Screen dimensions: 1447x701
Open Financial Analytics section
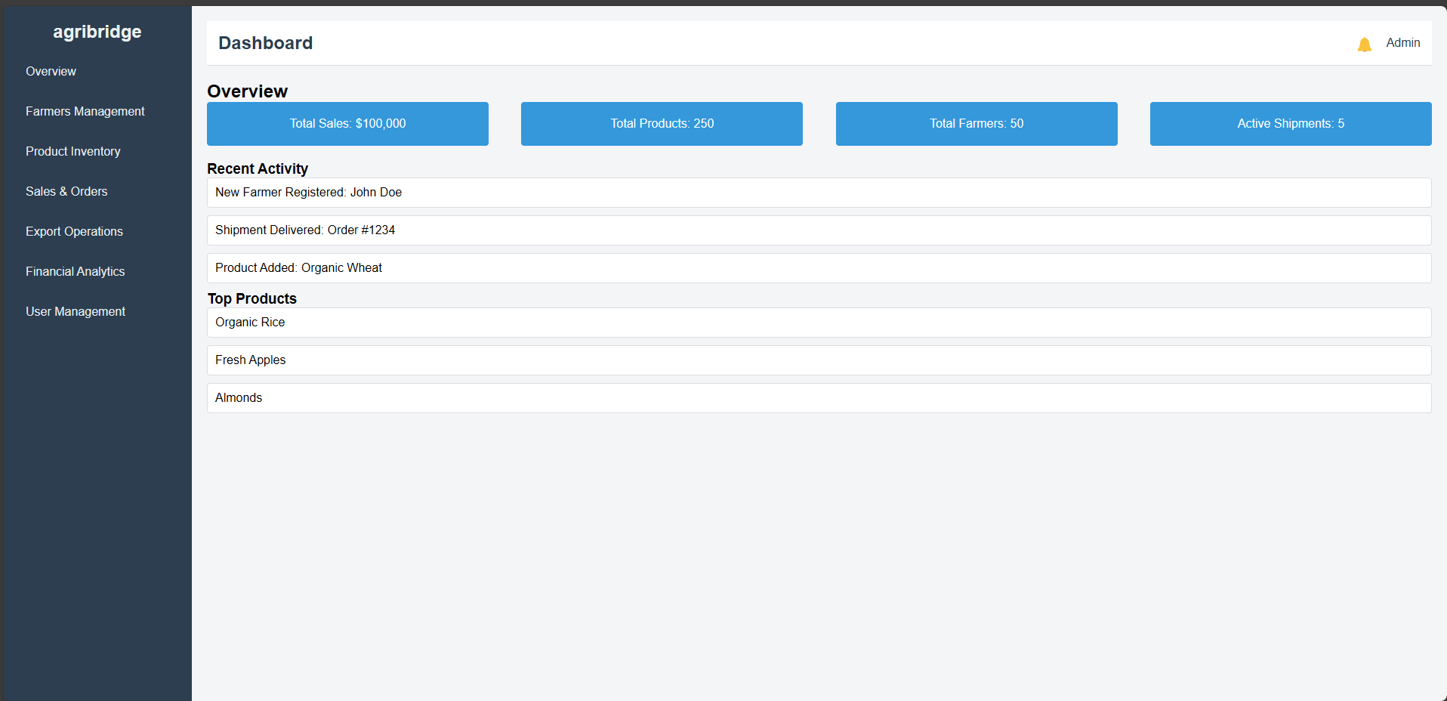(76, 271)
